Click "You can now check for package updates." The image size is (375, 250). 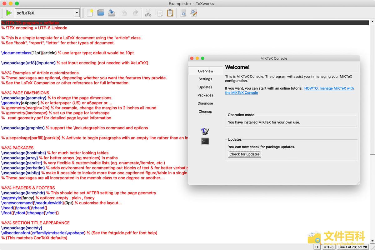262,147
